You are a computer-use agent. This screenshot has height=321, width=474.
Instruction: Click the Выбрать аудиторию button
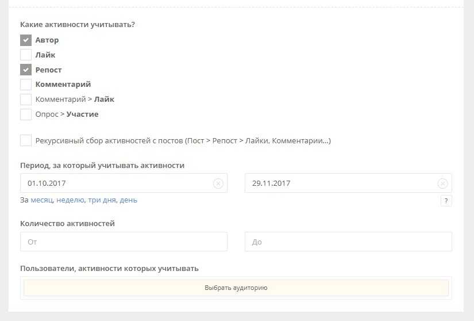(236, 288)
